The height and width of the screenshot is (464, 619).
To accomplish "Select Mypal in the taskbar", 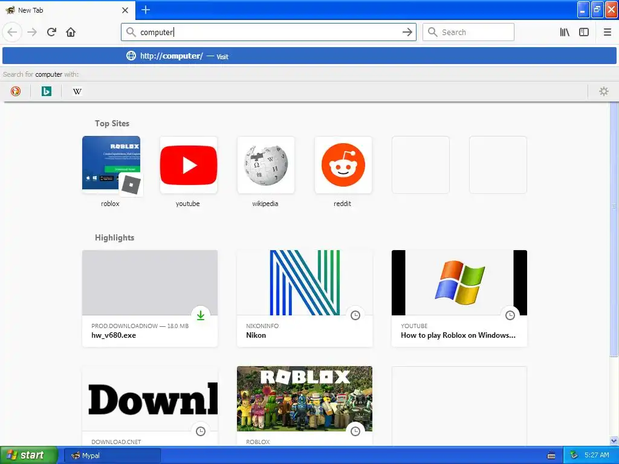I will tap(112, 456).
